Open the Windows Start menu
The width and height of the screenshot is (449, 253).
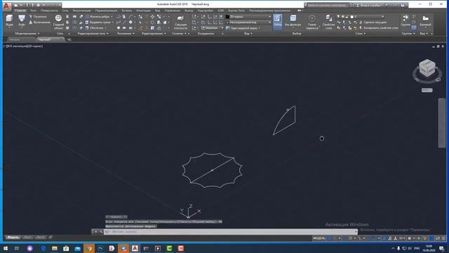6,248
